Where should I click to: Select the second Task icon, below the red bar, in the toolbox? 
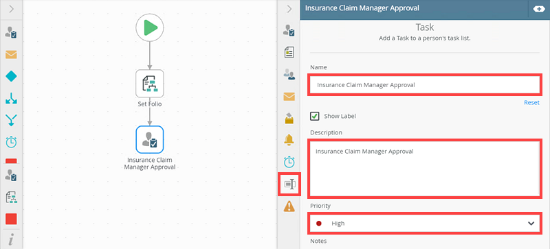pyautogui.click(x=11, y=176)
